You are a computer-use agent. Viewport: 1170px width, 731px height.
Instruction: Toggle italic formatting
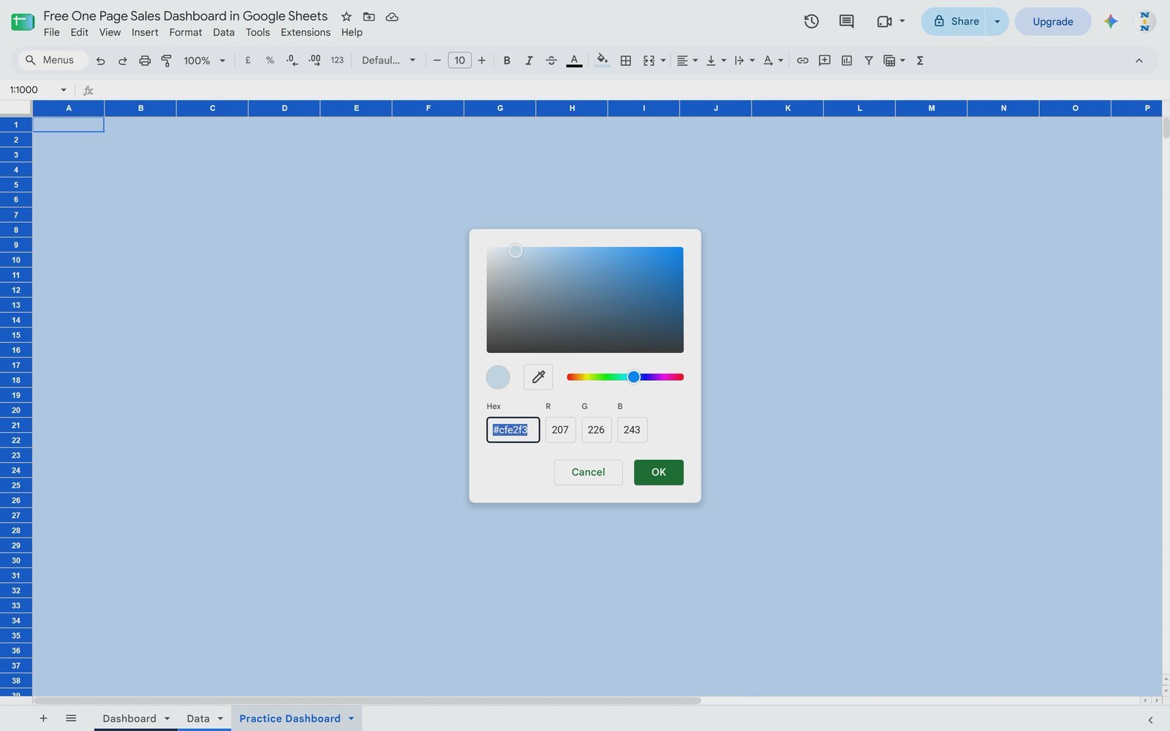(529, 61)
